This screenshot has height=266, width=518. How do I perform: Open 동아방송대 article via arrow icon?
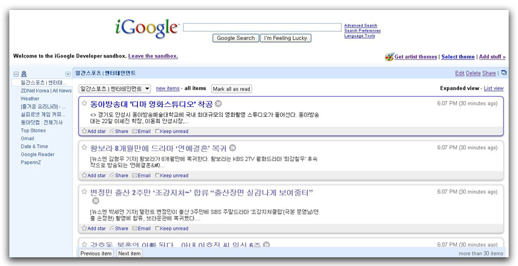pyautogui.click(x=218, y=104)
